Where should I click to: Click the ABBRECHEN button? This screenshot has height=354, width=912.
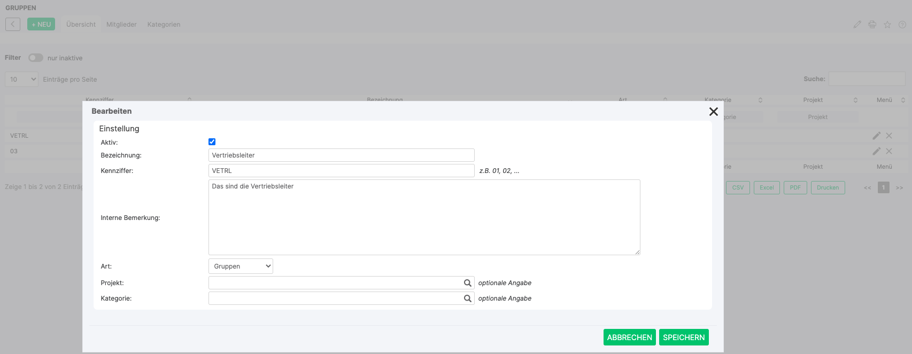629,337
